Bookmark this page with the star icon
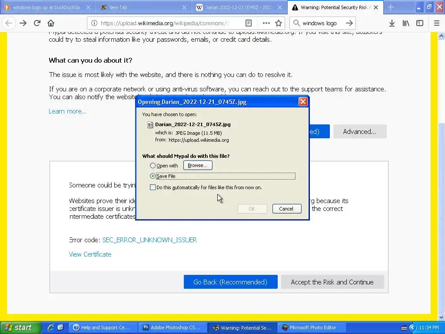Screen dimensions: 445x334 [279, 23]
